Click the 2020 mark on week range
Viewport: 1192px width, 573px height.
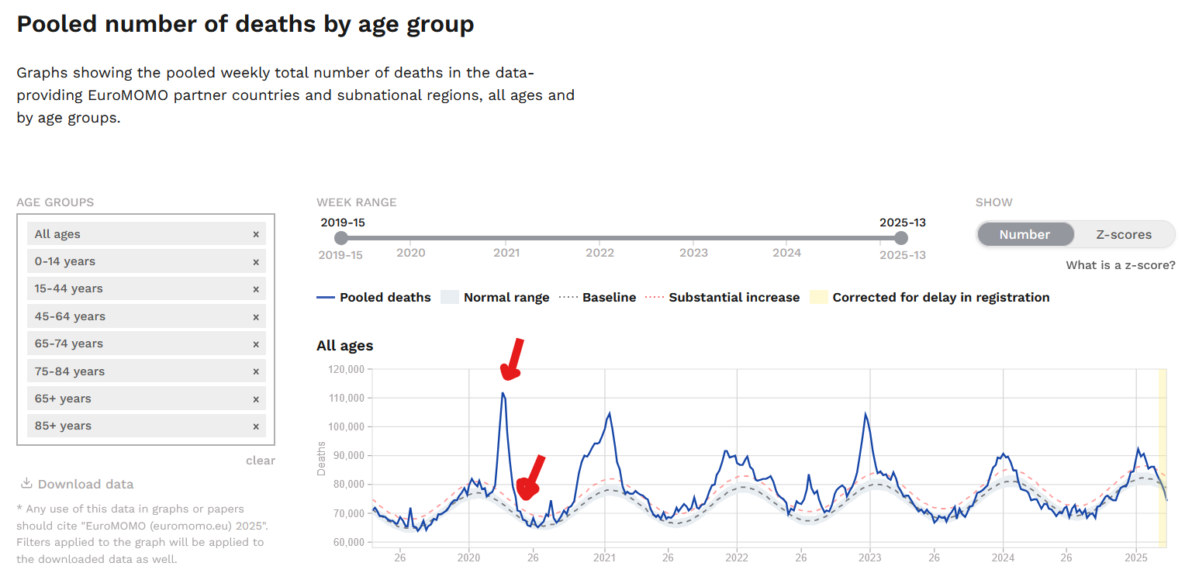tap(411, 252)
